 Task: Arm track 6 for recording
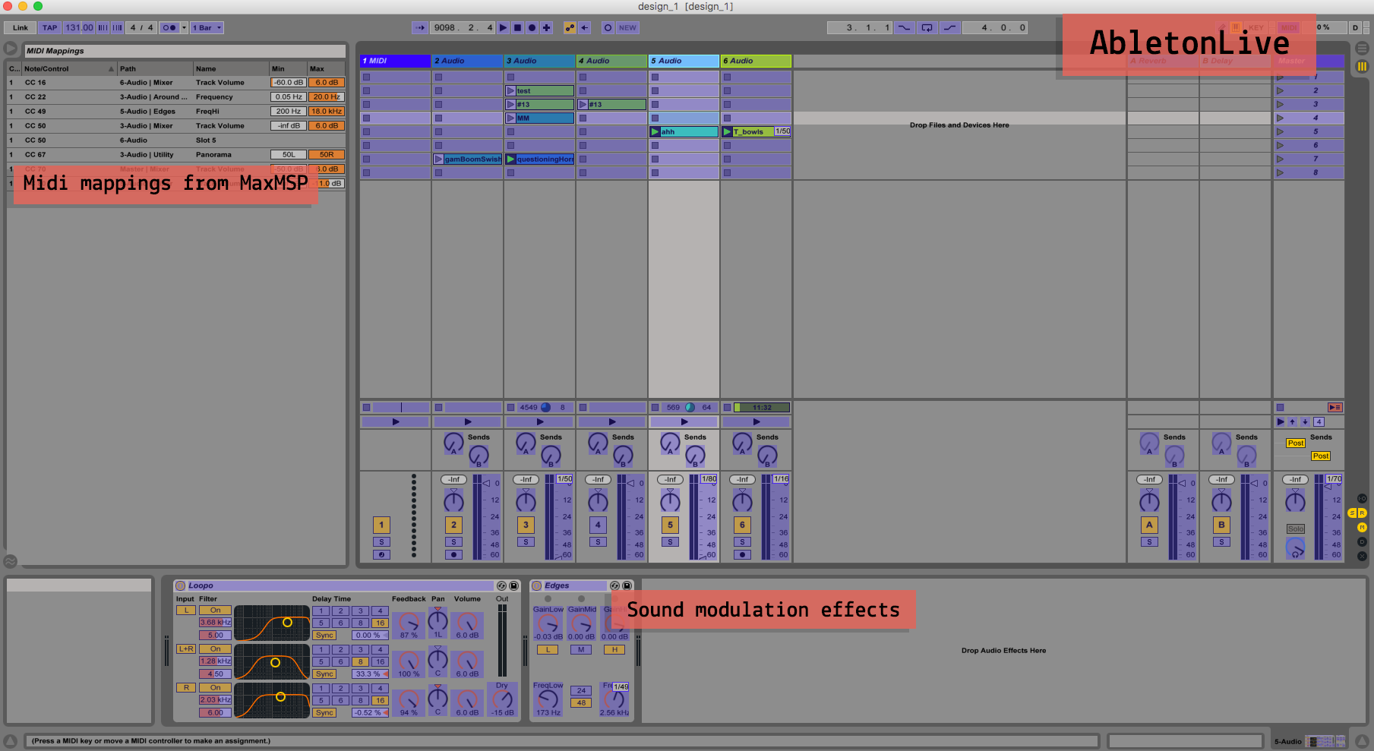(x=742, y=555)
